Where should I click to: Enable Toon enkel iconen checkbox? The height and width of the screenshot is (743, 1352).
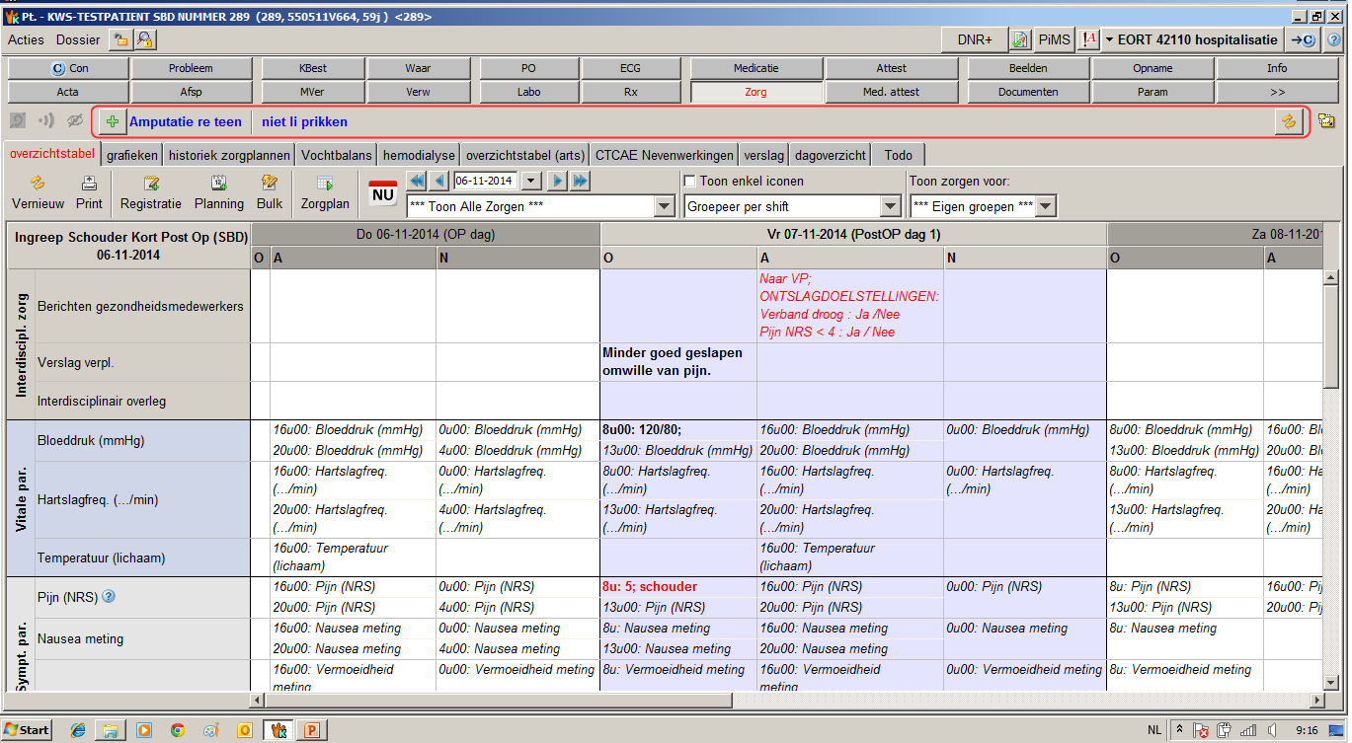point(690,181)
